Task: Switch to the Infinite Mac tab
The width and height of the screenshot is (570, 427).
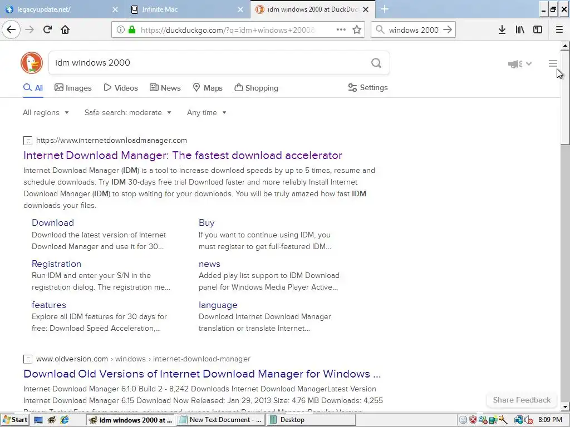Action: [x=187, y=9]
